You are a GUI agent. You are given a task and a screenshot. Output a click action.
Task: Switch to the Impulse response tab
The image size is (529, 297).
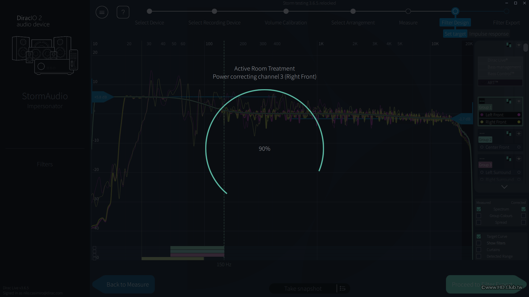point(489,34)
